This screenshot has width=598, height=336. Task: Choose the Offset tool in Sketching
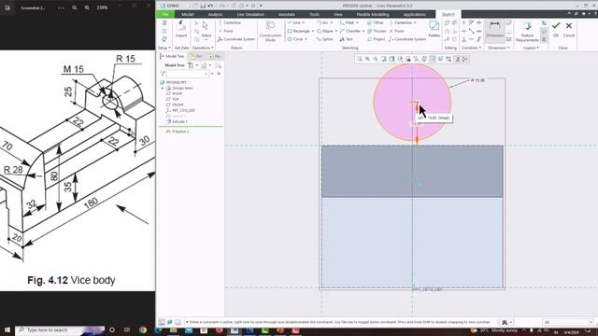tap(376, 22)
